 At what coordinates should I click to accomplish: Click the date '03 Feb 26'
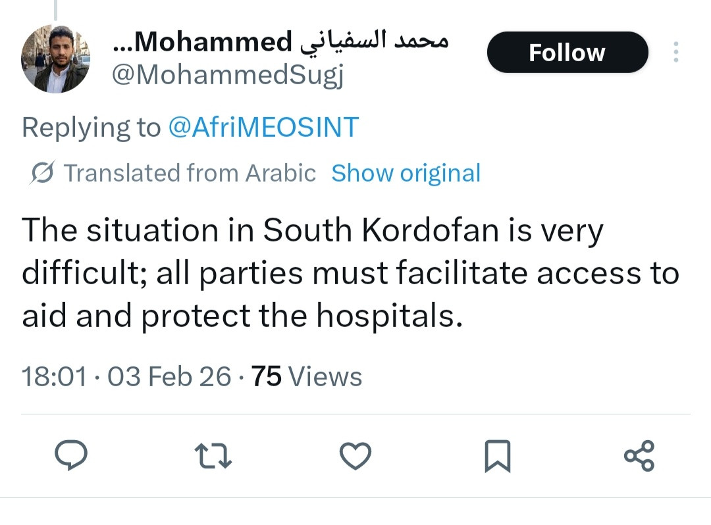169,377
